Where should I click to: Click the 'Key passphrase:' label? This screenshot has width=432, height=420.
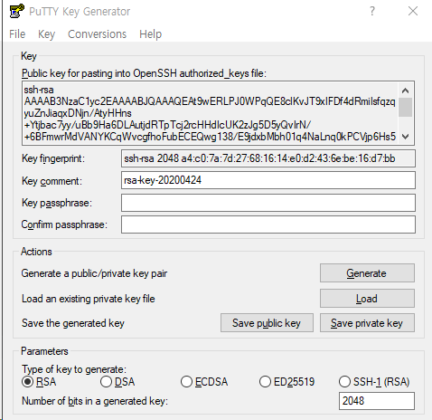click(57, 203)
